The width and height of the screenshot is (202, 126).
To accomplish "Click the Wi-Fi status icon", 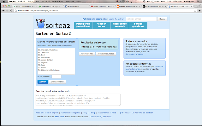I will coord(144,1).
